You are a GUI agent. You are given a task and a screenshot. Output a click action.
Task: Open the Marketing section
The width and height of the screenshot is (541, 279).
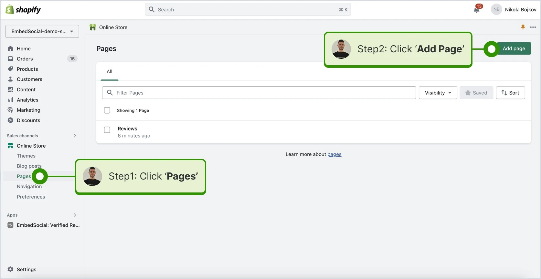tap(28, 110)
